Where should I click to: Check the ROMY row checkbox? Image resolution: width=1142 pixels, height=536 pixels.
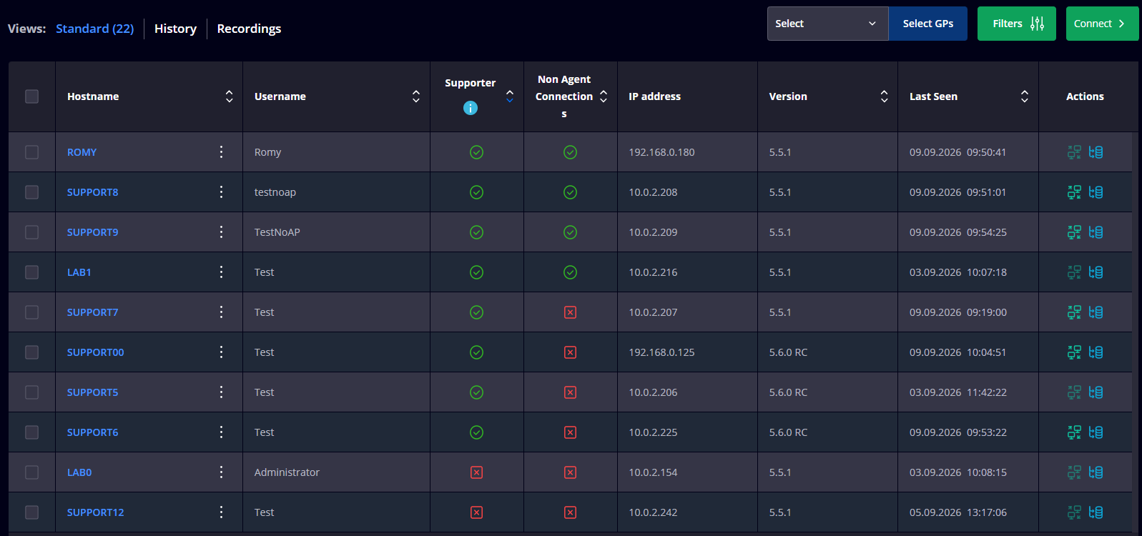coord(31,152)
